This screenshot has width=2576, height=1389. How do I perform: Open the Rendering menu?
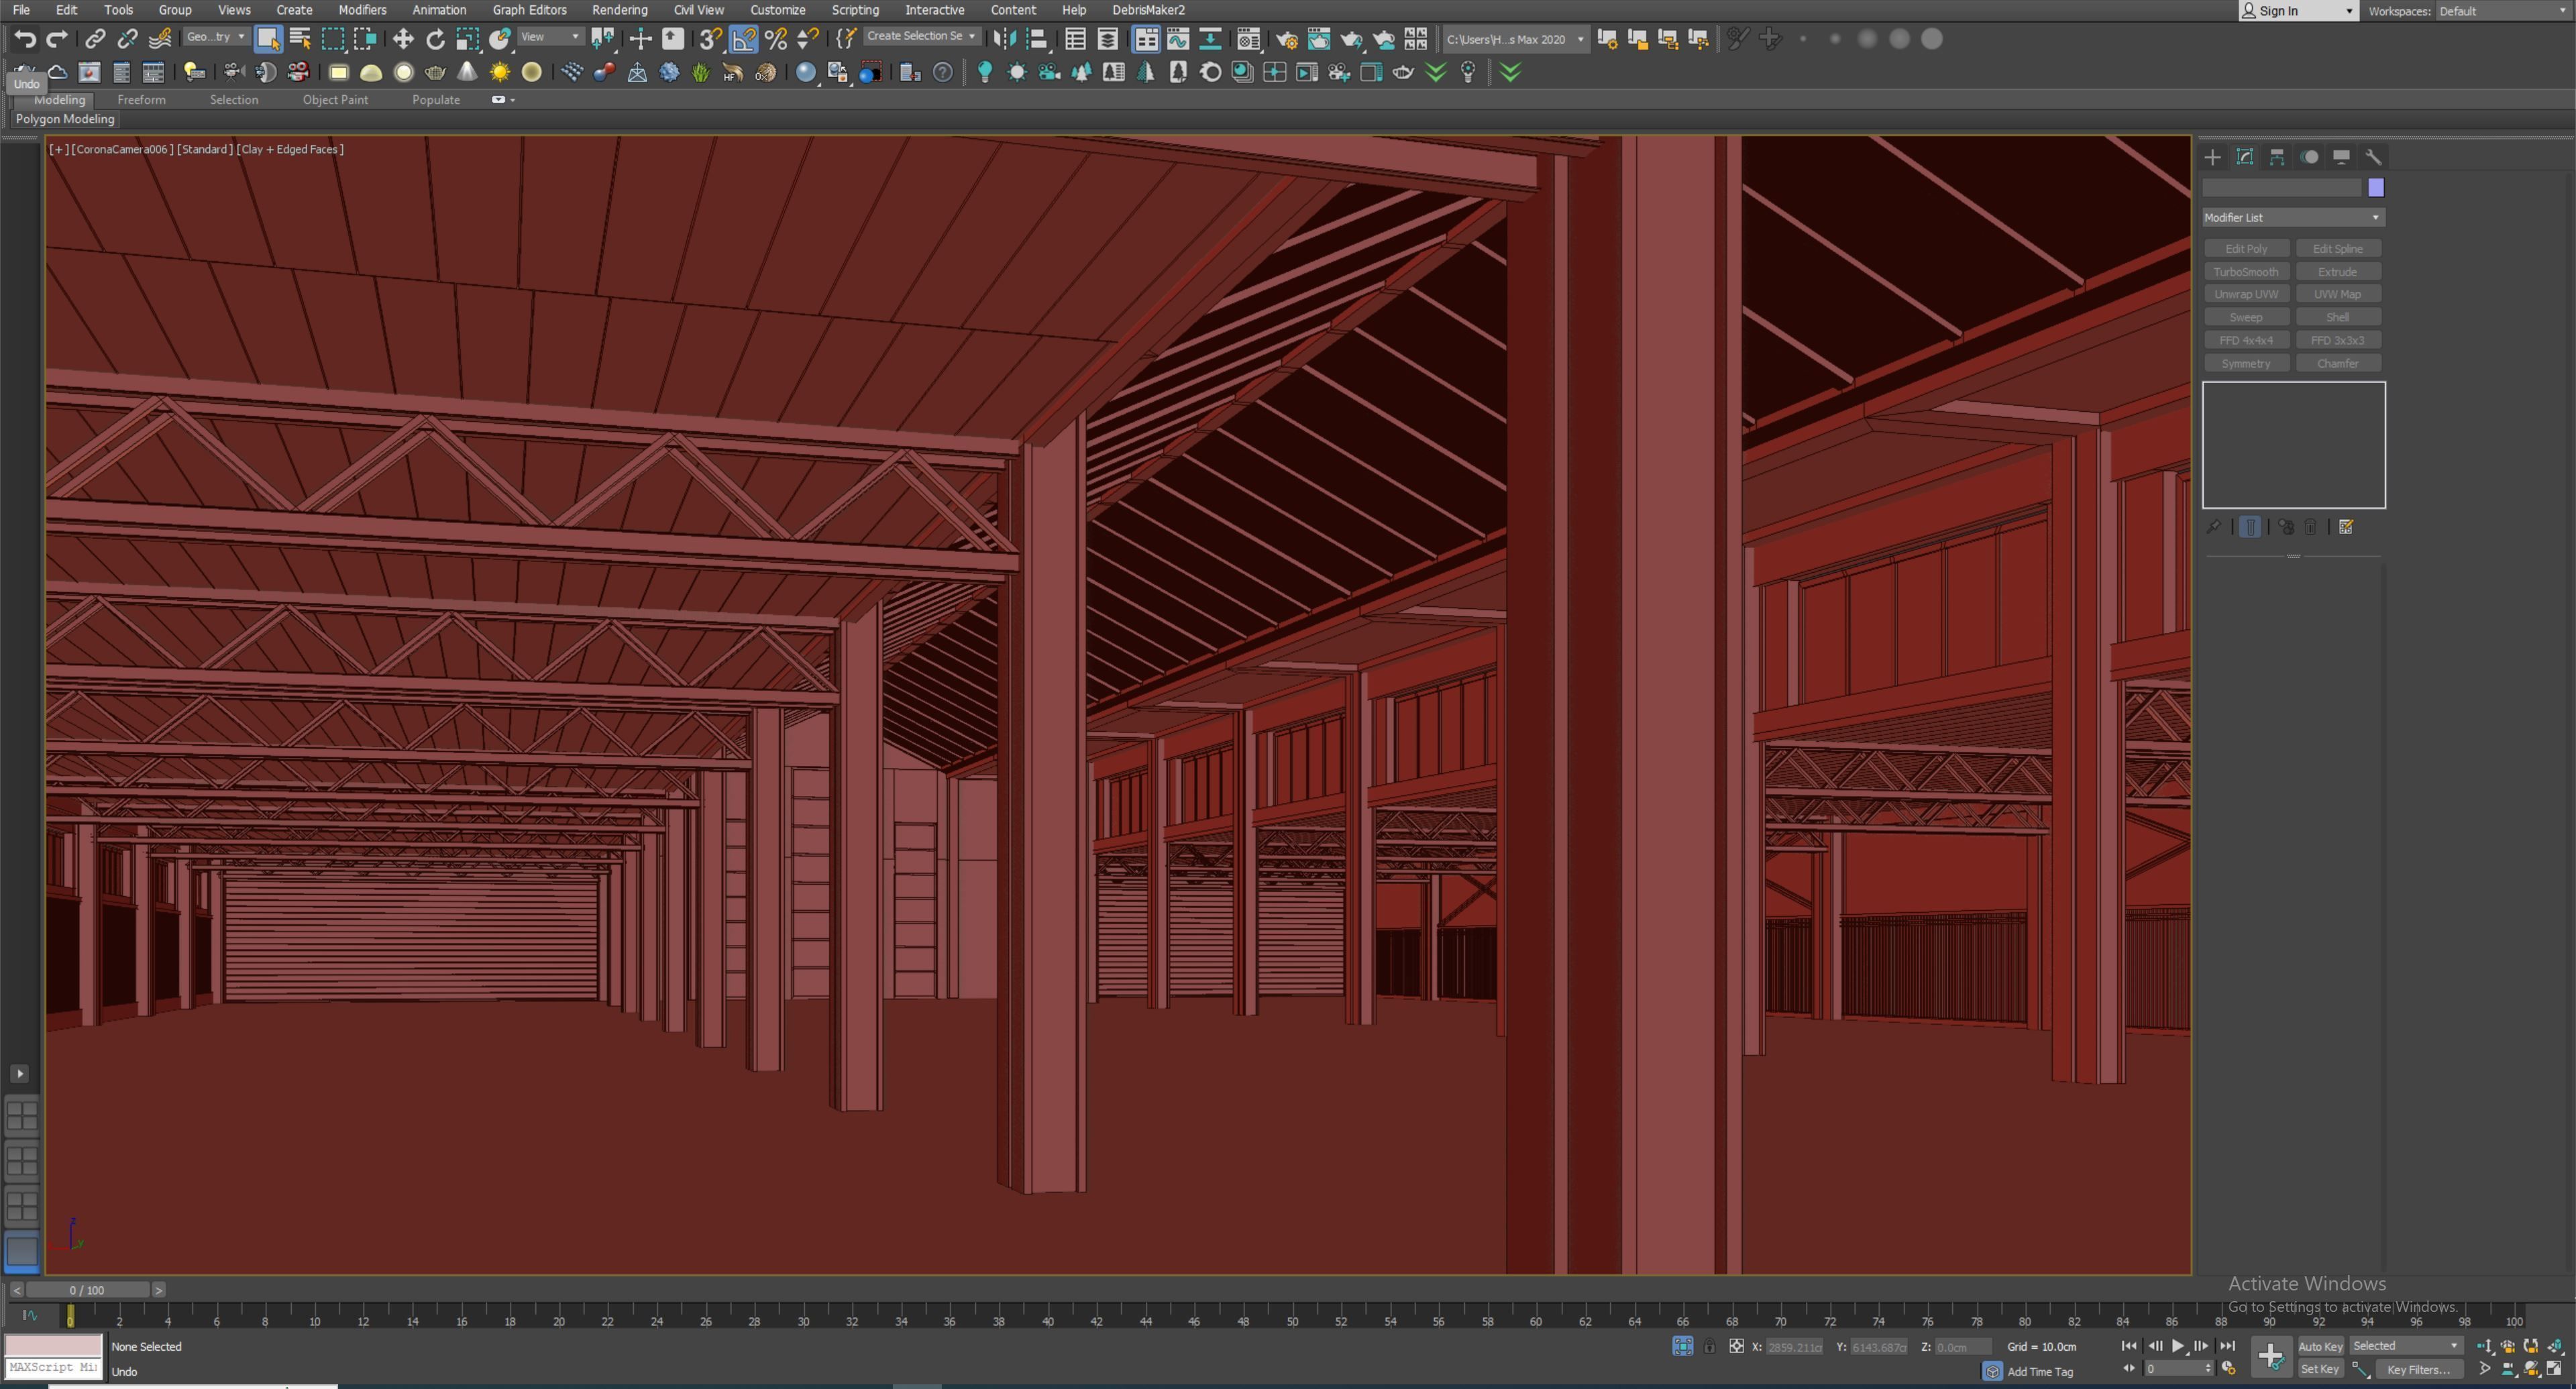click(619, 10)
